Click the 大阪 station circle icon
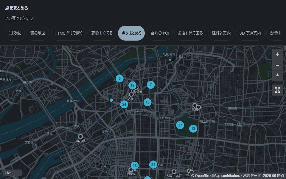This screenshot has height=179, width=286. (131, 95)
